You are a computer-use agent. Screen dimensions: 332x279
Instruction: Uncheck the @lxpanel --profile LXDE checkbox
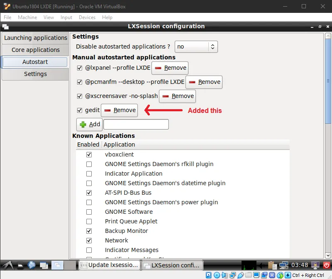pyautogui.click(x=80, y=68)
